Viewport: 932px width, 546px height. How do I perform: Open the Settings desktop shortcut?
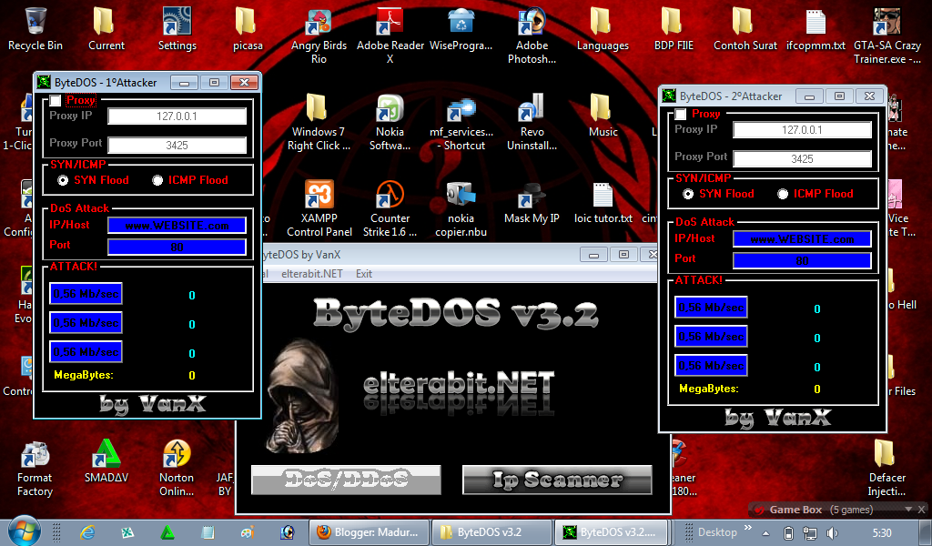177,29
